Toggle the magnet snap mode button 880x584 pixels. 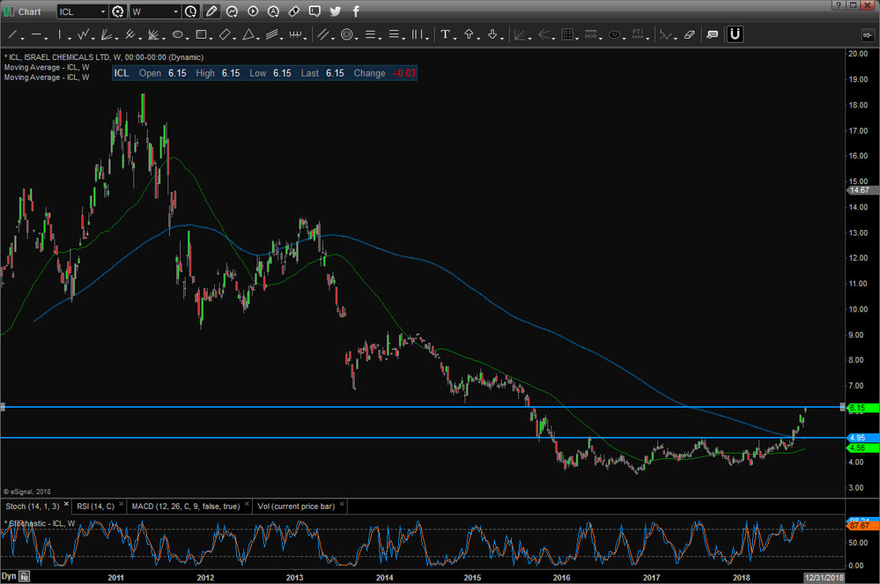point(735,35)
